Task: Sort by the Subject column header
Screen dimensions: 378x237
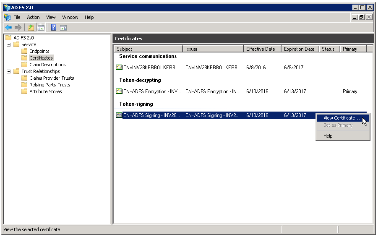Action: point(148,49)
